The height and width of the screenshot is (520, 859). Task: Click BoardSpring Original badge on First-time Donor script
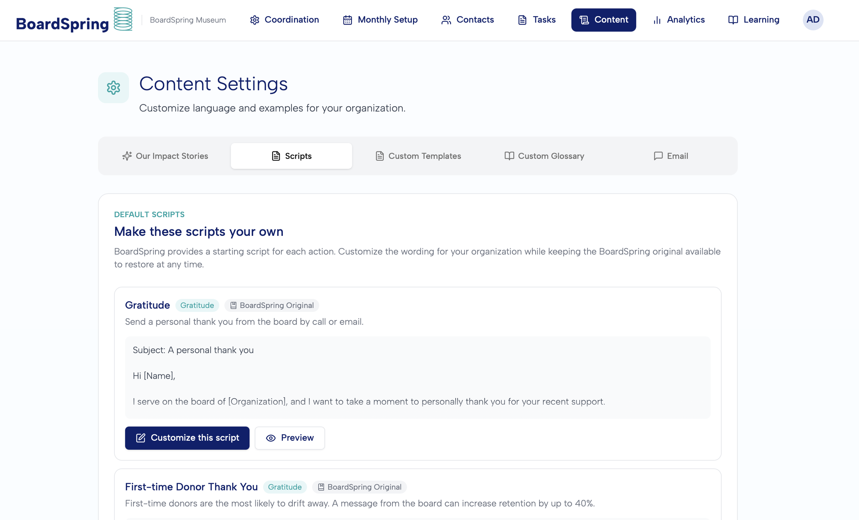click(x=359, y=487)
